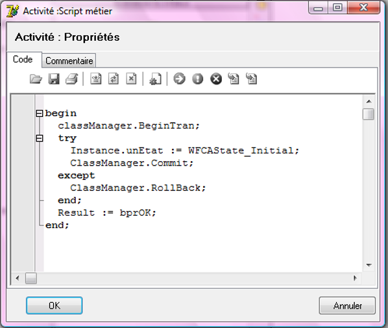This screenshot has height=328, width=388.
Task: Click the last document arrow toolbar icon
Action: (x=251, y=79)
